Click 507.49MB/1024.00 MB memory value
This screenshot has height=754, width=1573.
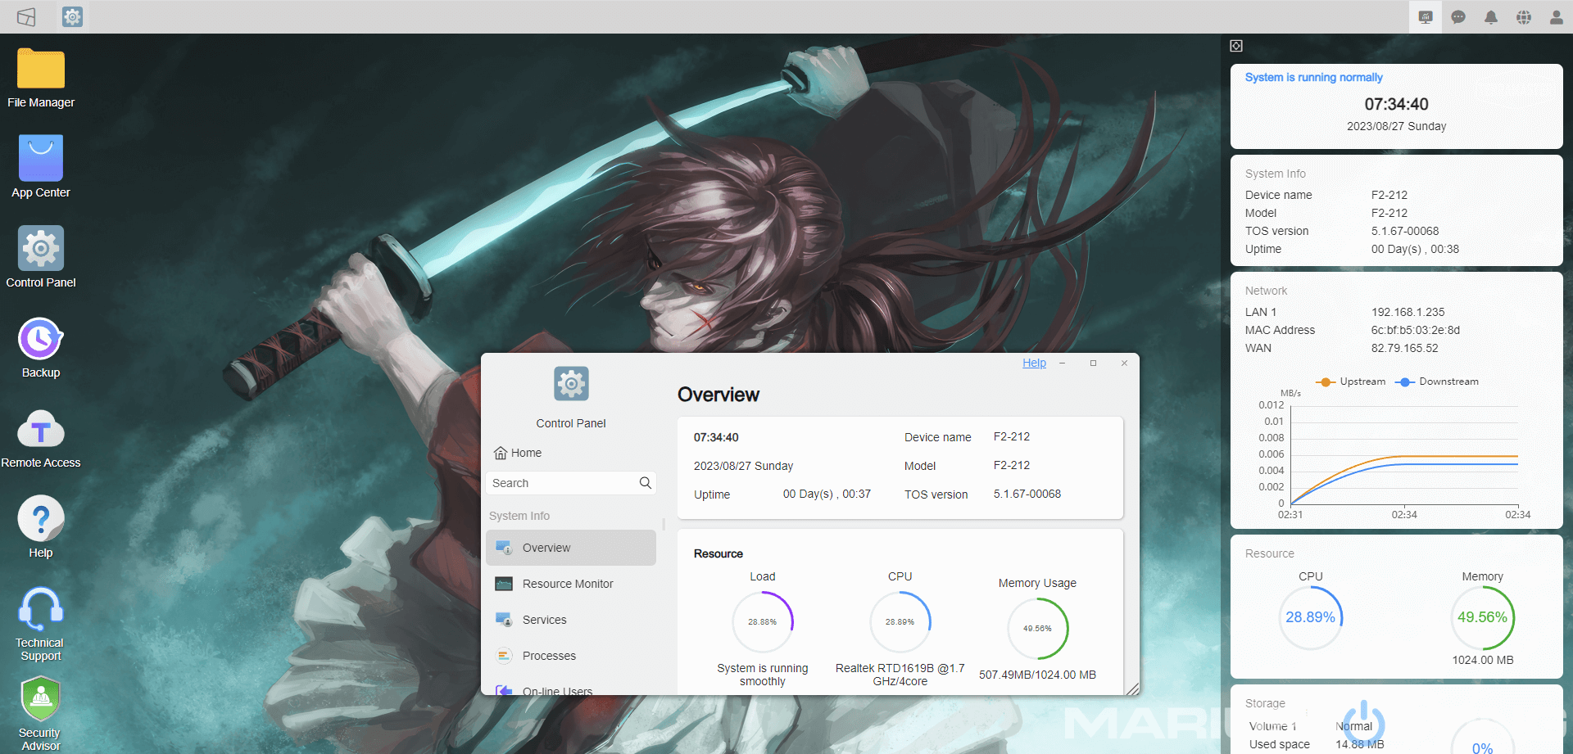click(x=1037, y=675)
